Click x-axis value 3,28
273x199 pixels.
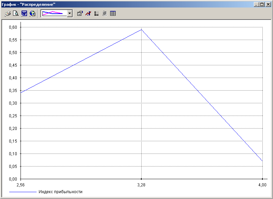click(141, 185)
